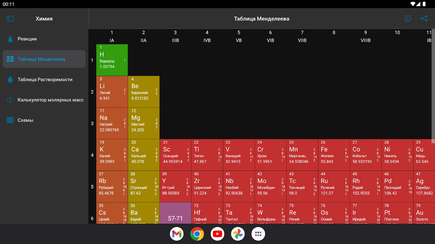
Task: Click the molar mass scales icon
Action: click(x=10, y=100)
